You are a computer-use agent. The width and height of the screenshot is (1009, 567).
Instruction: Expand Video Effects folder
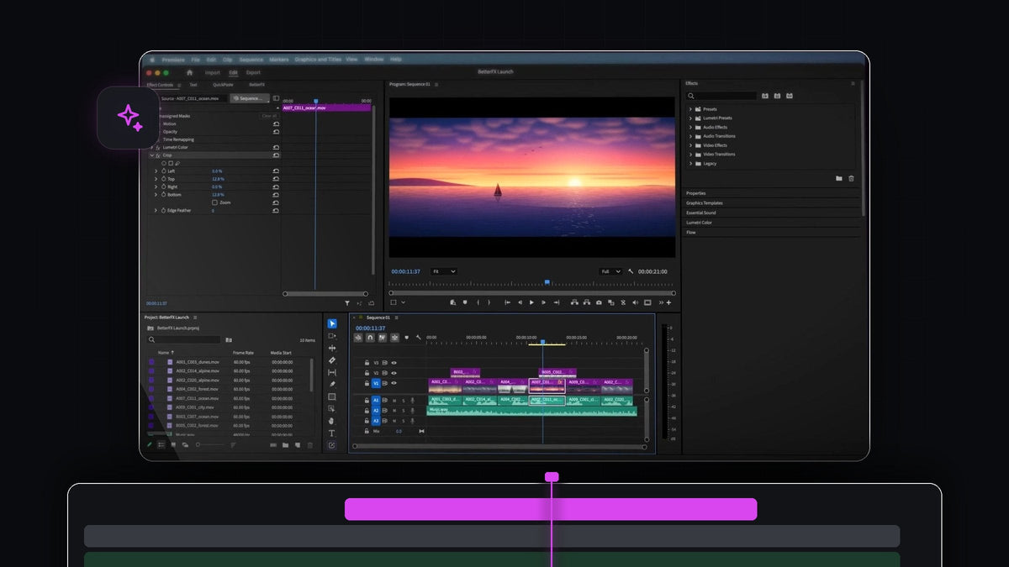click(x=690, y=145)
